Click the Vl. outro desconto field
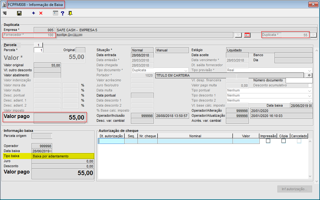320x200 pixels. click(47, 70)
